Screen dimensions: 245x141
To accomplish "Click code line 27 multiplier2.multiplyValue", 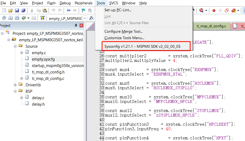I will [141, 61].
